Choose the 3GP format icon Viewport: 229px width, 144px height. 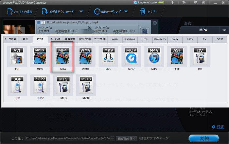pos(17,85)
